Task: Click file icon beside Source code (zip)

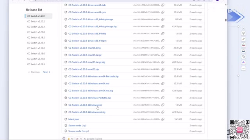Action: pyautogui.click(x=66, y=126)
